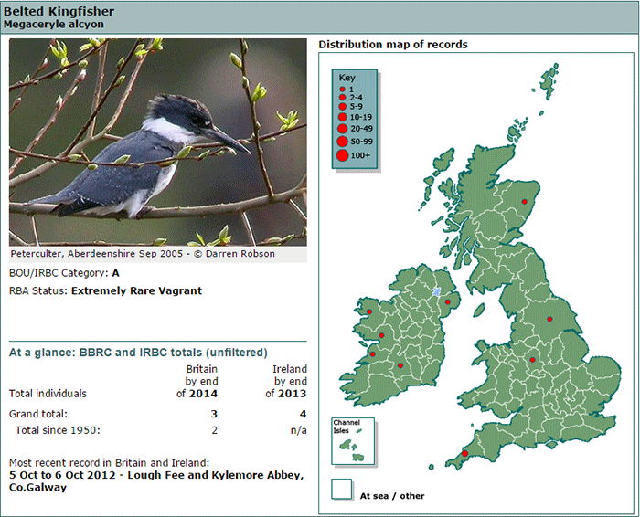Click the Co. Clare record dot on the southwest coast
The height and width of the screenshot is (517, 640).
click(373, 354)
